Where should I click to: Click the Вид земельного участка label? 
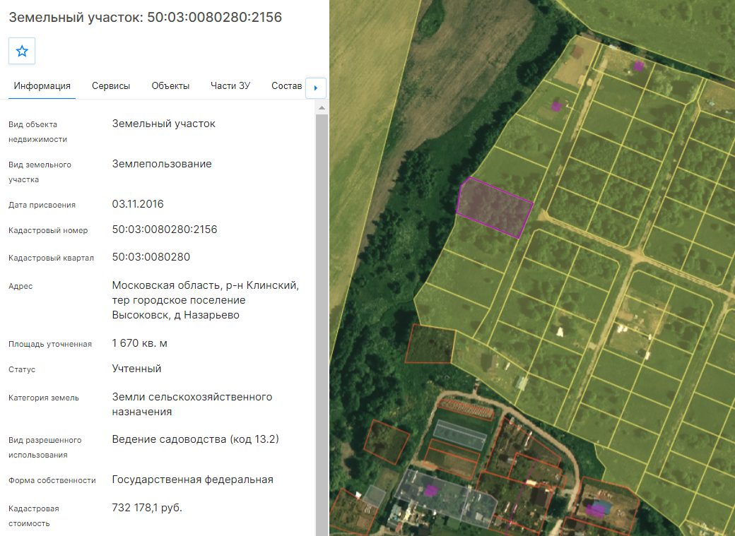(x=40, y=172)
